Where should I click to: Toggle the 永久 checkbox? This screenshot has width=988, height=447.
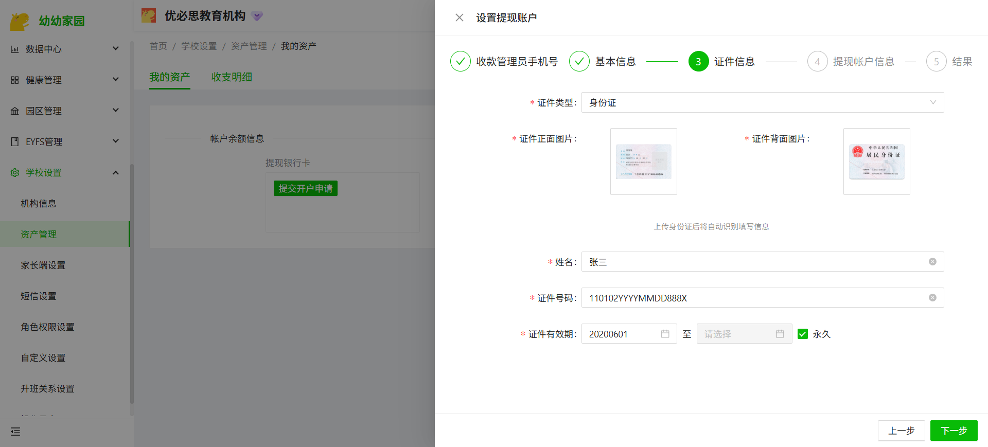(x=803, y=334)
